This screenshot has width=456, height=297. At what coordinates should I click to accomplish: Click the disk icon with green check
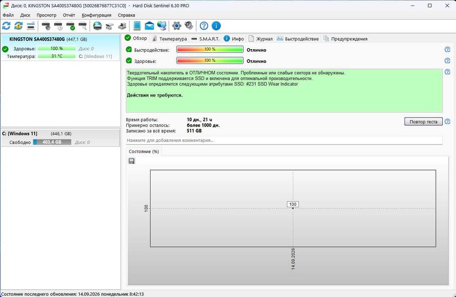(x=70, y=26)
